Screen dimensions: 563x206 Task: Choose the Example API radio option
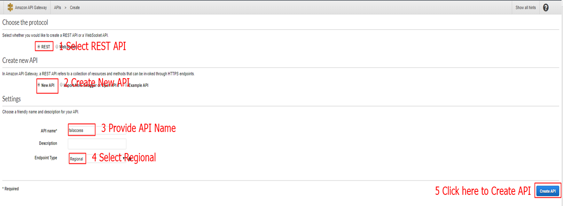(x=125, y=85)
